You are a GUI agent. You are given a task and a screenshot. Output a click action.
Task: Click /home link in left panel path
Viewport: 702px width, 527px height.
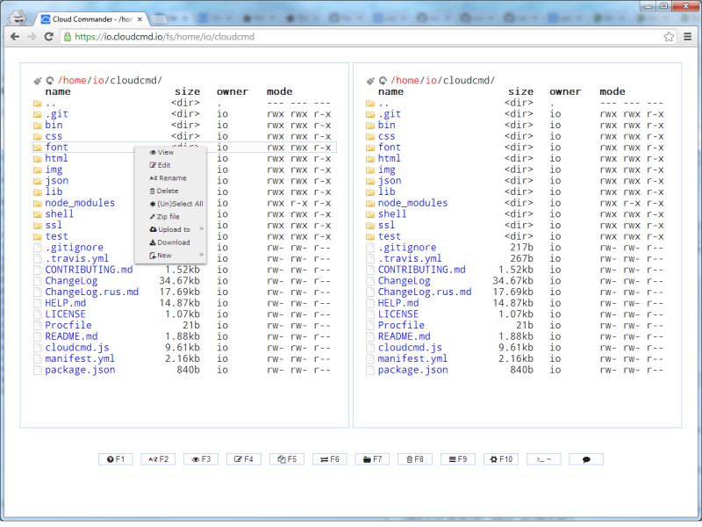point(72,81)
